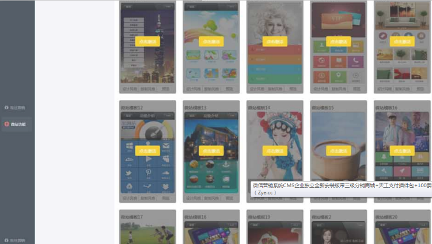
Task: Activate the cartoon tree template with 点击激活
Action: click(x=211, y=41)
